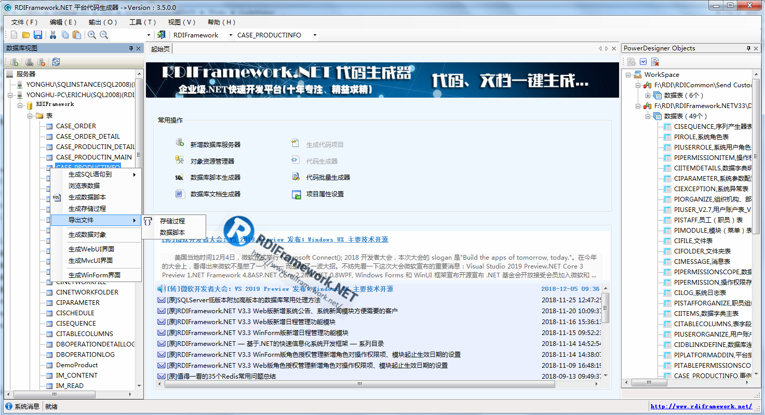Open the 视图(V) menu

tap(182, 22)
